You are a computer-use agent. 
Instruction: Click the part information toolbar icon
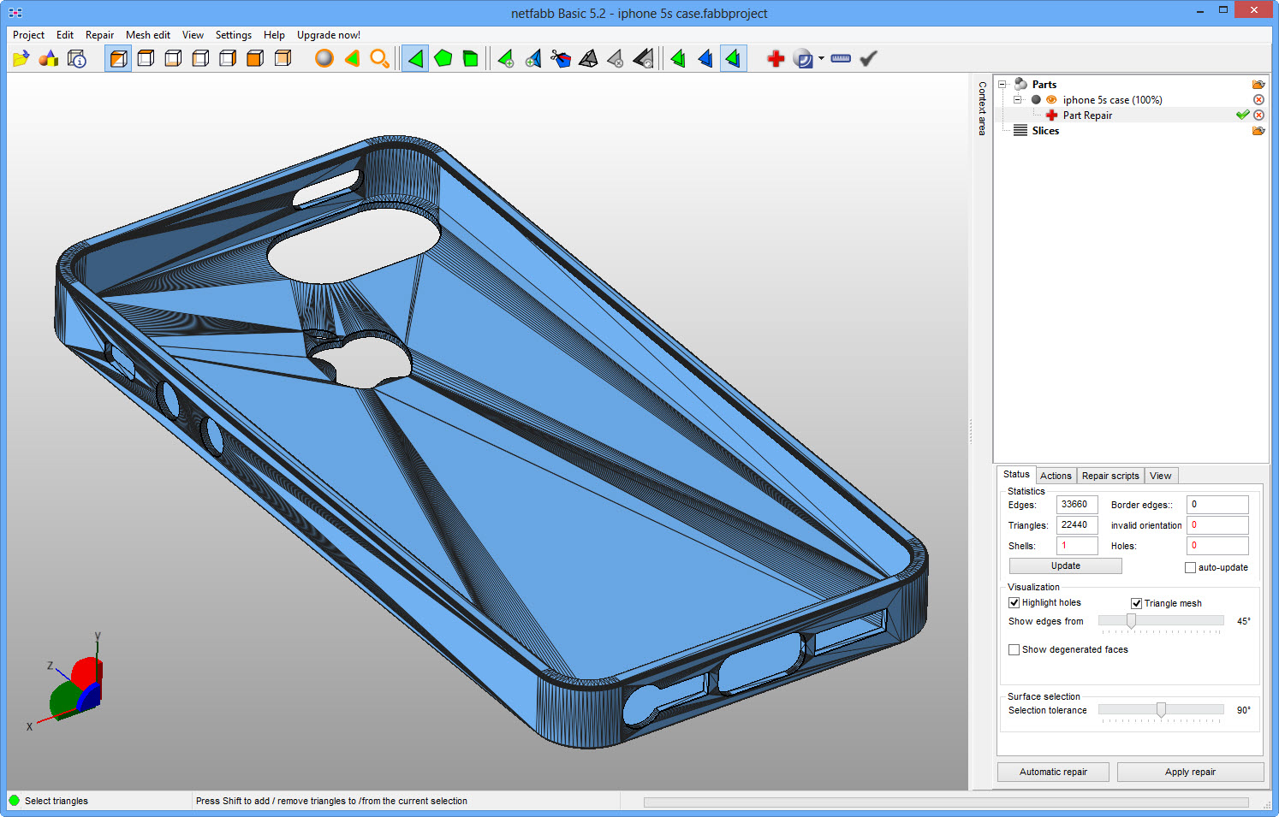(76, 58)
